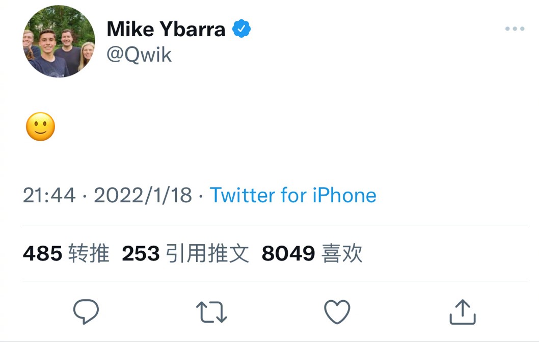Click the empty tweet area beside the emoji
Viewport: 539px width, 343px height.
point(255,127)
